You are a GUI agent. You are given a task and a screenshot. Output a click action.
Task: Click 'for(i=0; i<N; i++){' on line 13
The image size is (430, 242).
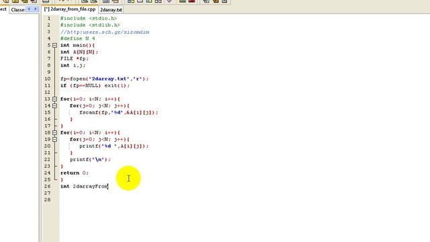(90, 99)
